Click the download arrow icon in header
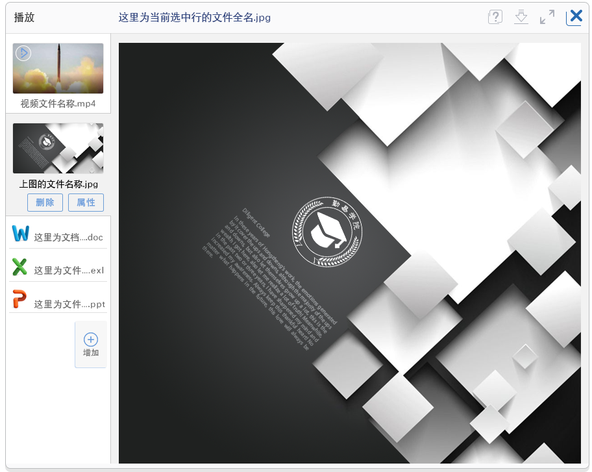Screen dimensions: 592x472 521,18
